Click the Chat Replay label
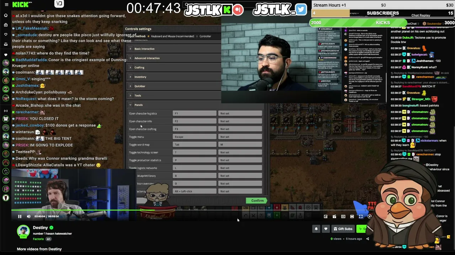 [421, 16]
